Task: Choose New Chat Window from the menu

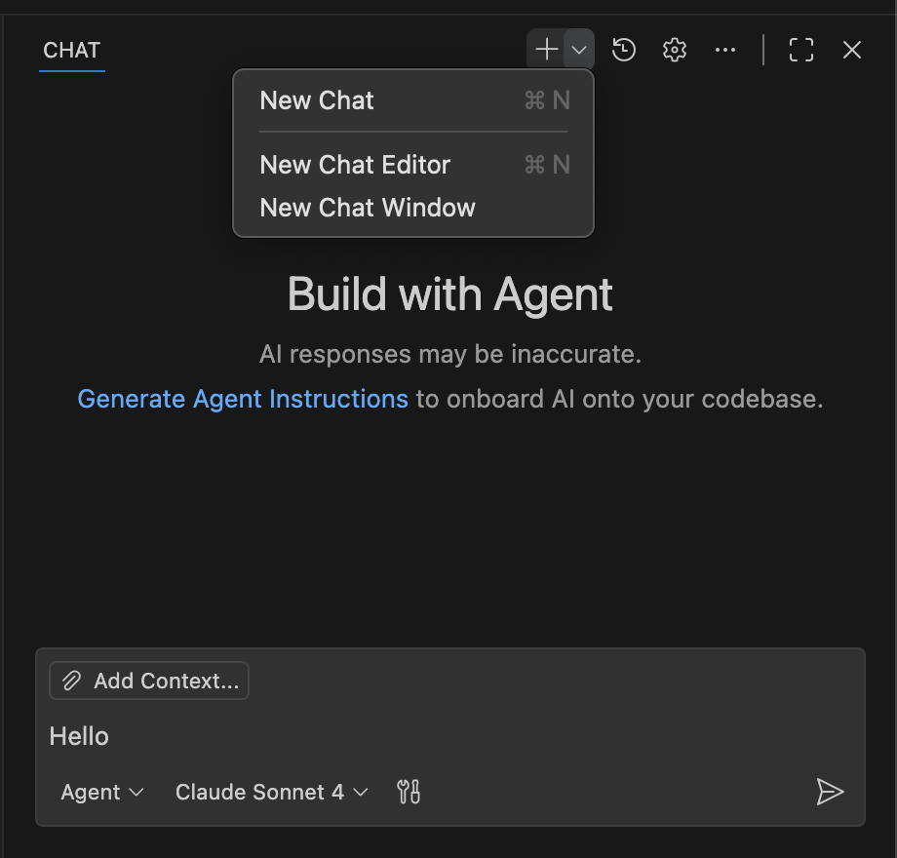Action: coord(367,207)
